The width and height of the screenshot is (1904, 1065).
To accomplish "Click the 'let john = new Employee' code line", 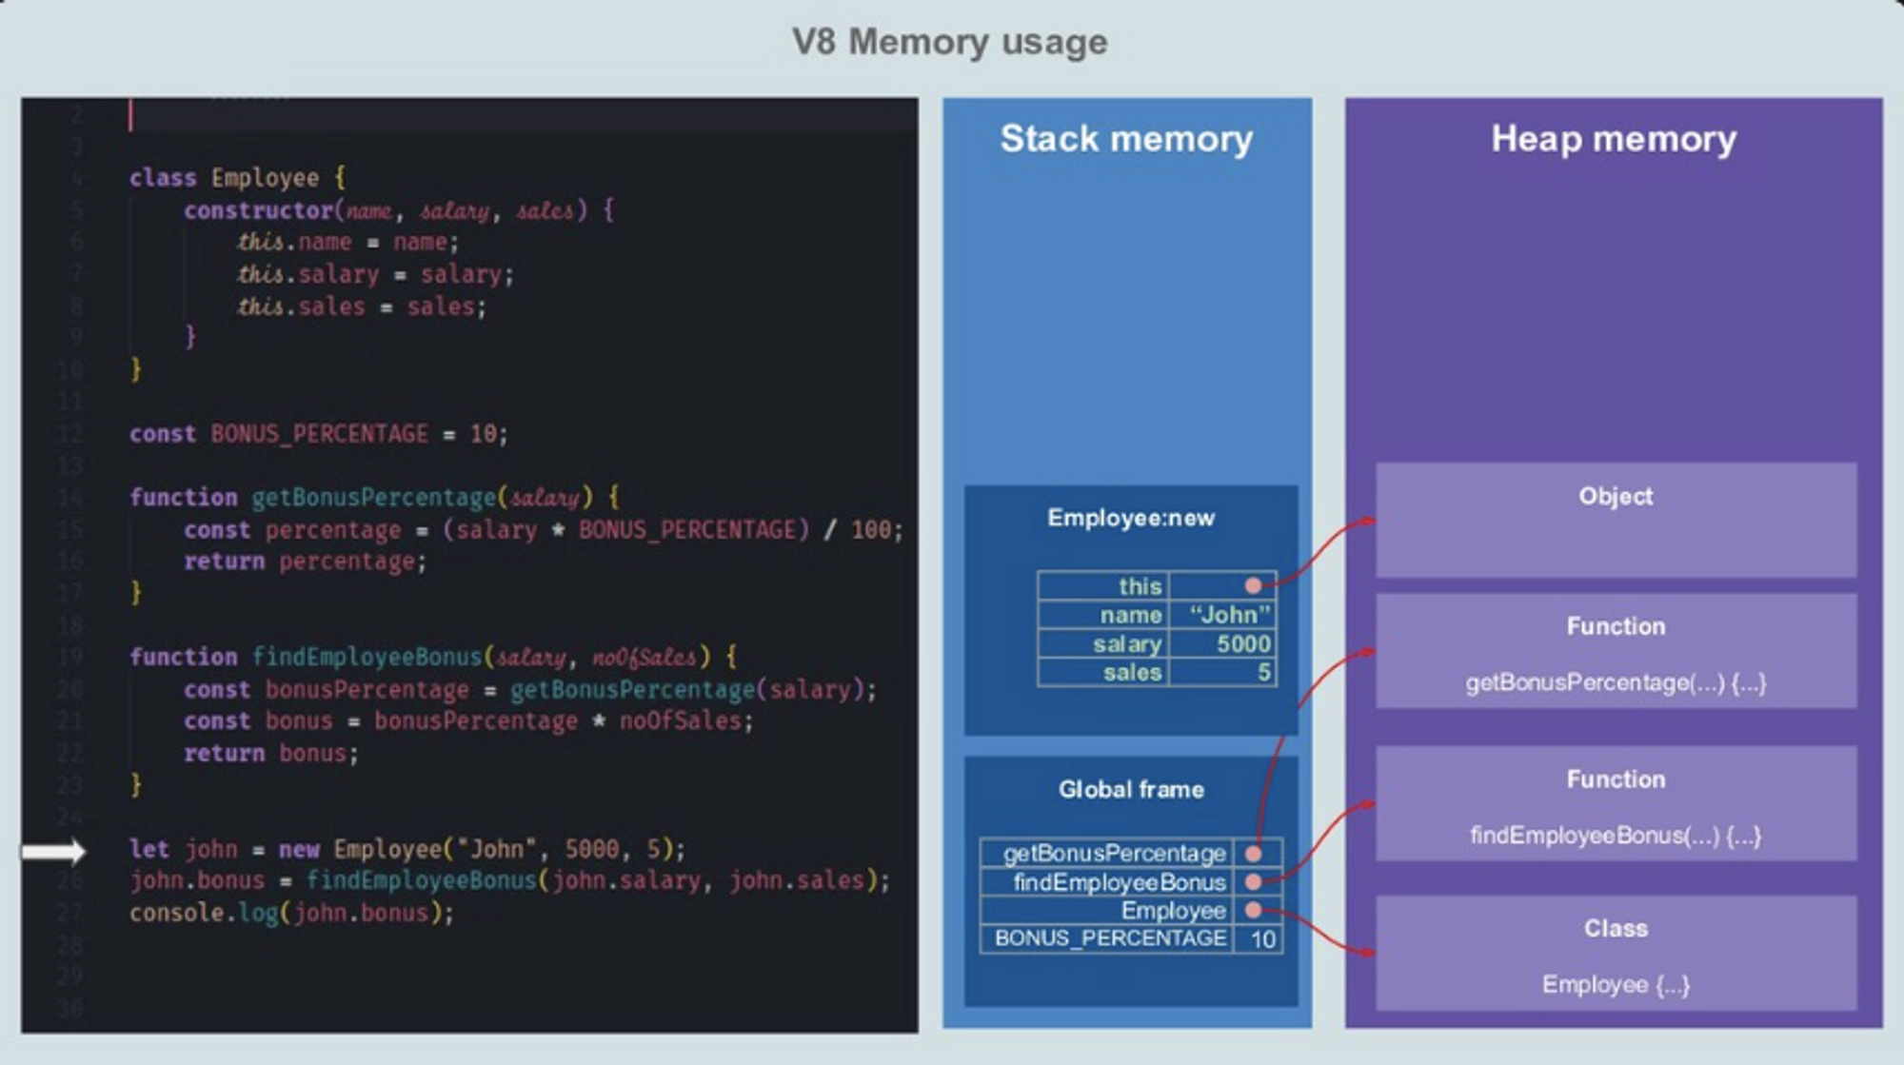I will (407, 849).
